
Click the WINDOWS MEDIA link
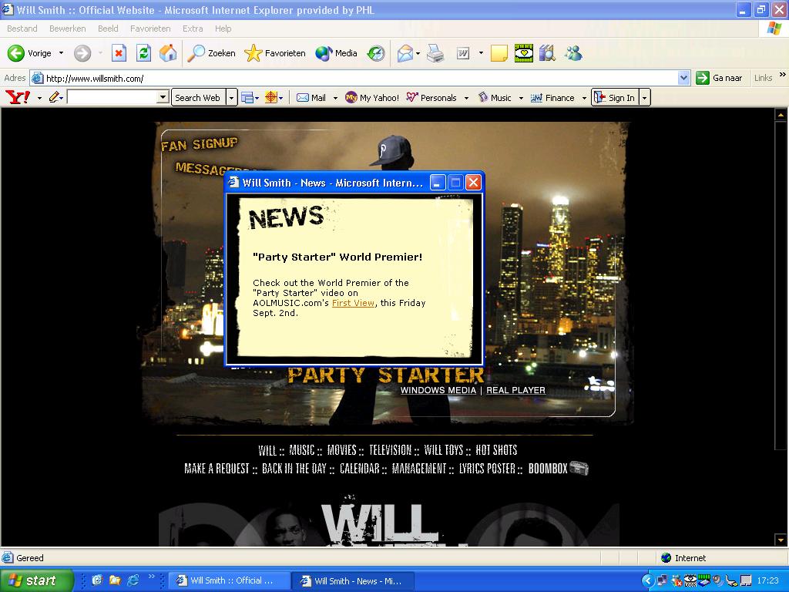438,390
